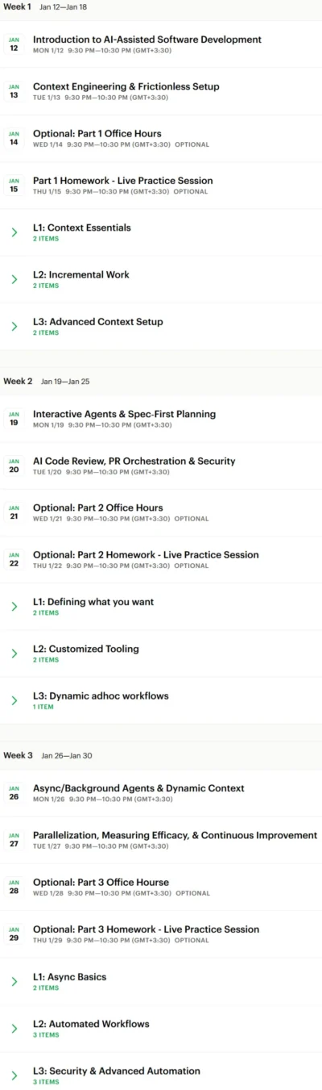Open Context Engineering & Frictionless Setup session

(126, 86)
